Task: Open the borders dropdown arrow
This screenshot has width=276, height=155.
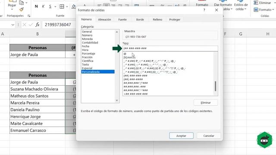Action: [x=67, y=7]
